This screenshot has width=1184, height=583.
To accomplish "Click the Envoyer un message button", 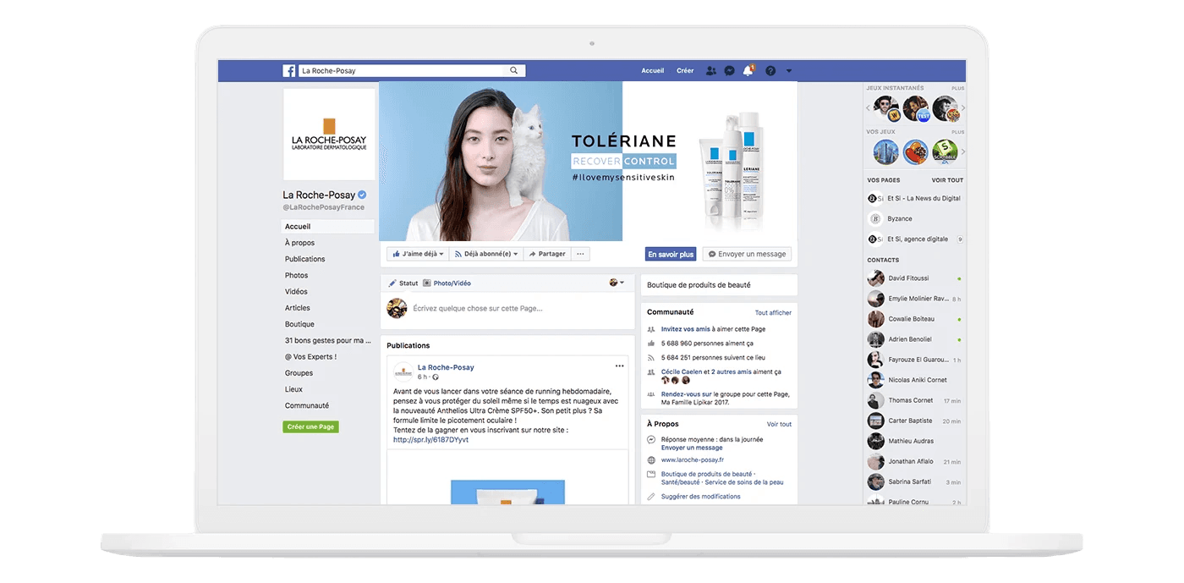I will (747, 254).
